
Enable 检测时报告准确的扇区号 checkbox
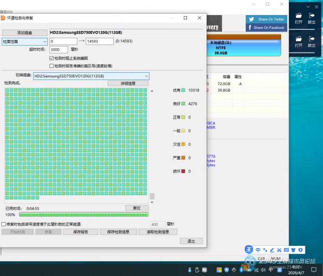tap(52, 66)
